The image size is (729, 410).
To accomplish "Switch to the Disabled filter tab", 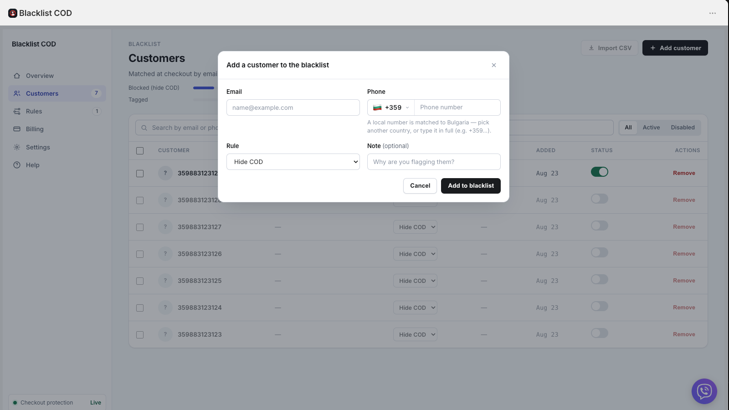I will [x=683, y=128].
